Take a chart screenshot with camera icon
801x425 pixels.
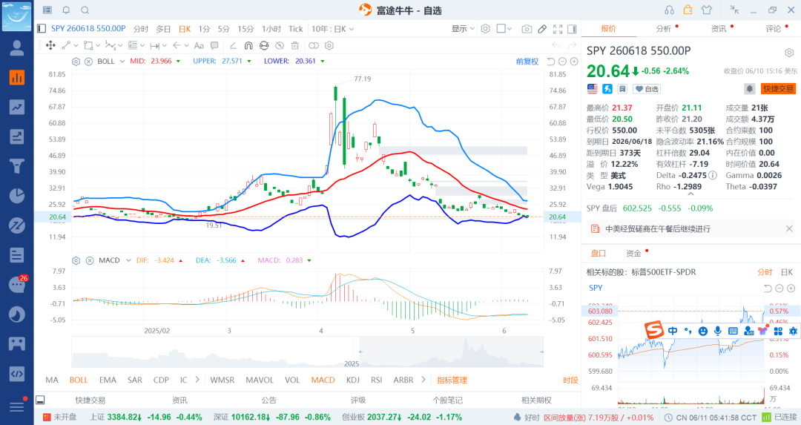(x=527, y=29)
